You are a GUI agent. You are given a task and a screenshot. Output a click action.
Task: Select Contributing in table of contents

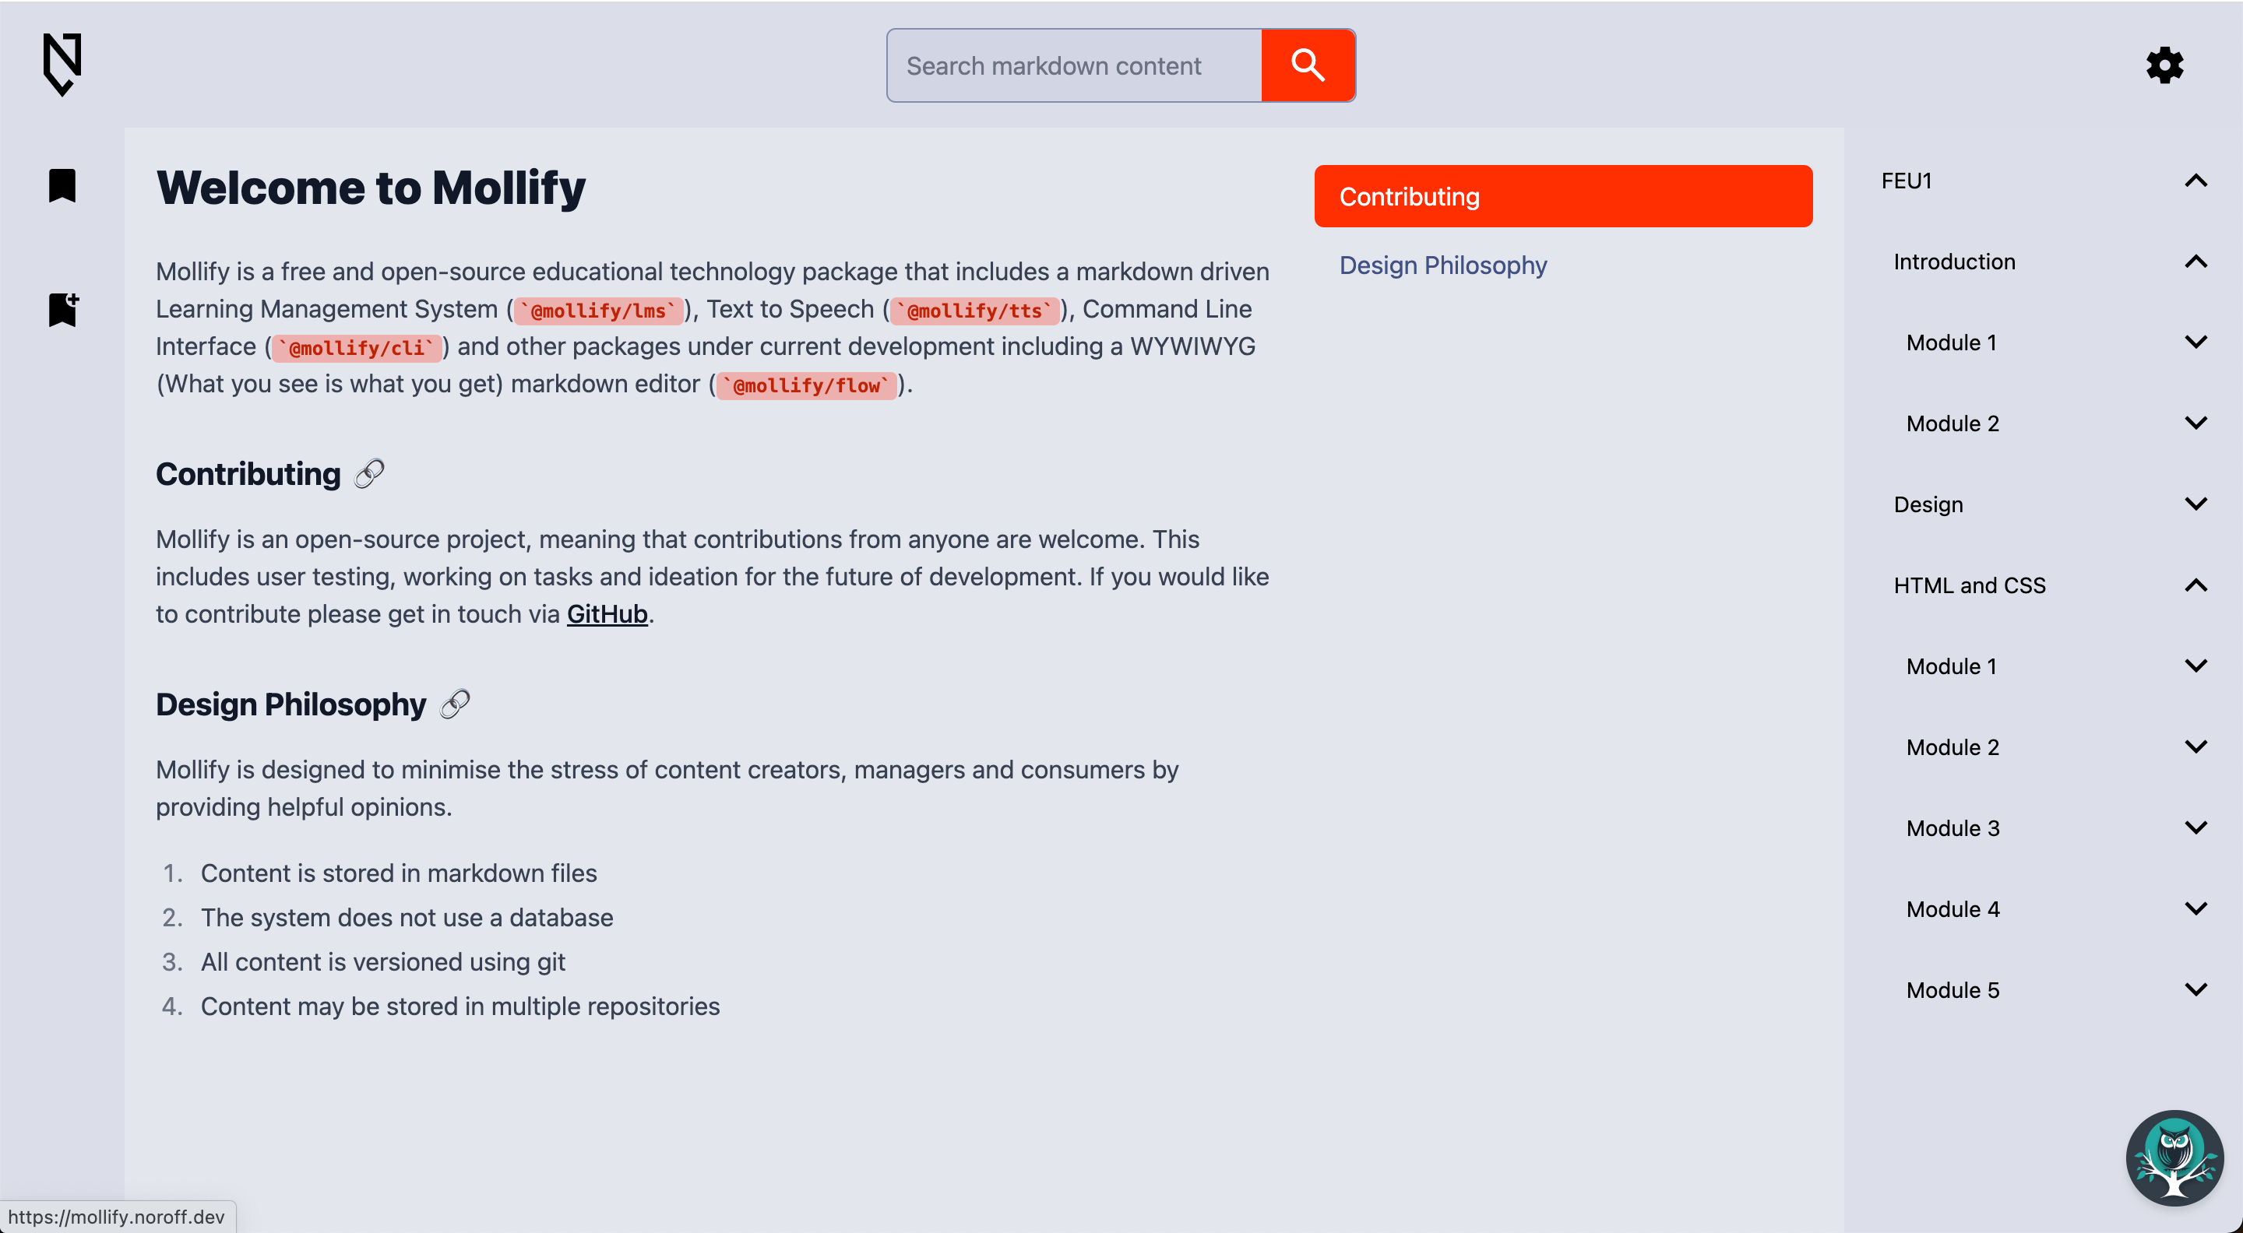coord(1562,197)
